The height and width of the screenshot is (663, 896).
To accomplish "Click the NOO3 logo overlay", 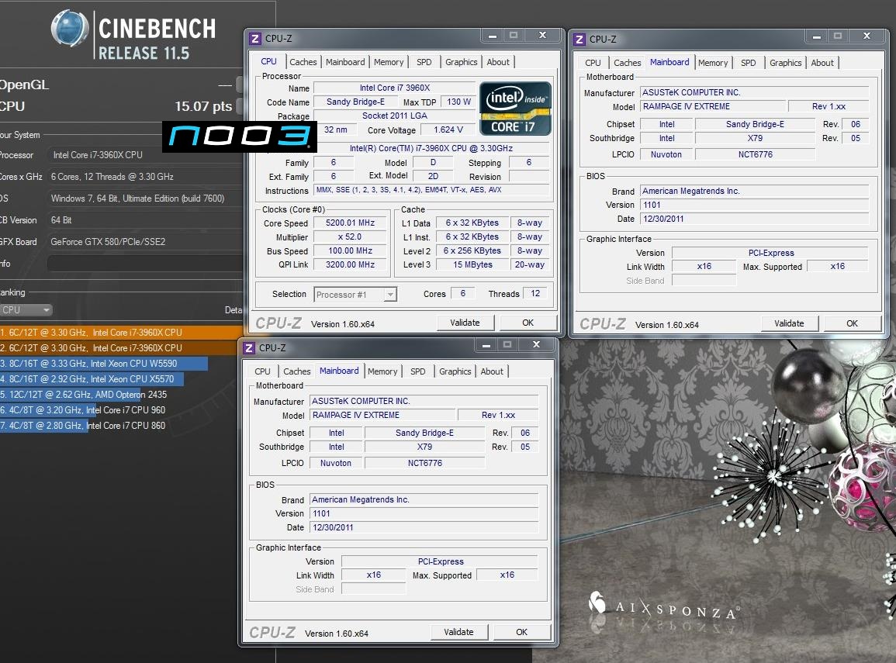I will (240, 137).
